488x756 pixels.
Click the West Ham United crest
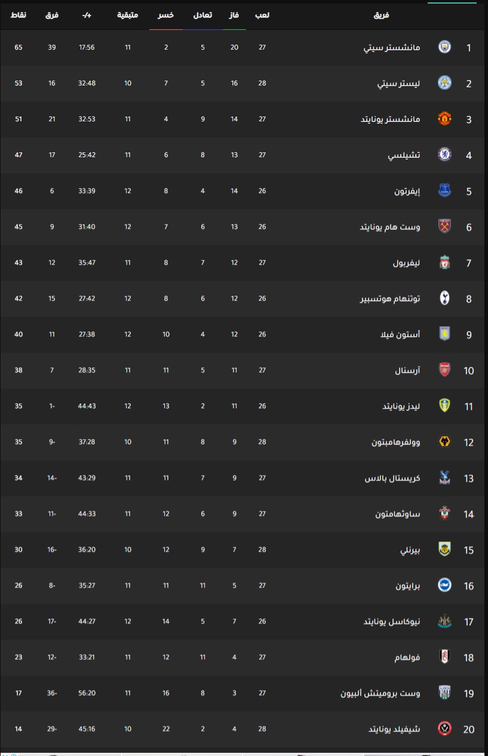(444, 227)
